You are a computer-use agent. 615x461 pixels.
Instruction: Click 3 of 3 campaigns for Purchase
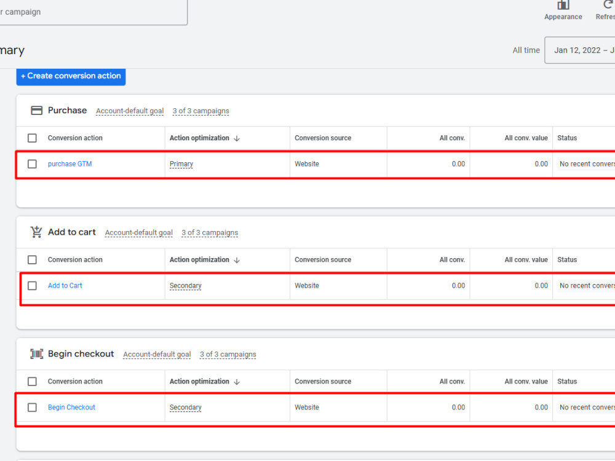[201, 111]
